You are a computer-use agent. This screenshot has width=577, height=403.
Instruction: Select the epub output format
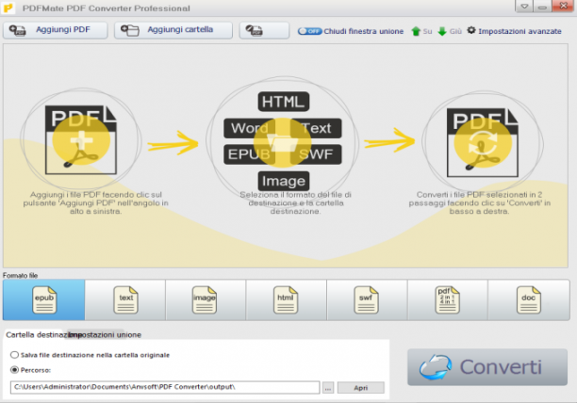pos(43,299)
